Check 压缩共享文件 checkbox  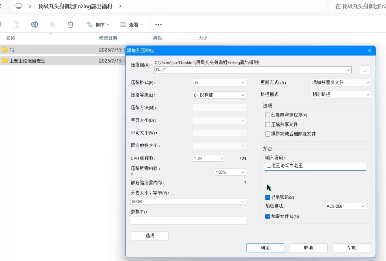(268, 125)
